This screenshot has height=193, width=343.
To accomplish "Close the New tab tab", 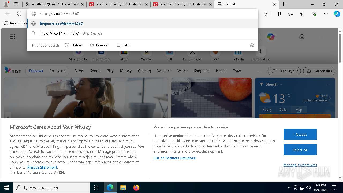I will point(274,4).
